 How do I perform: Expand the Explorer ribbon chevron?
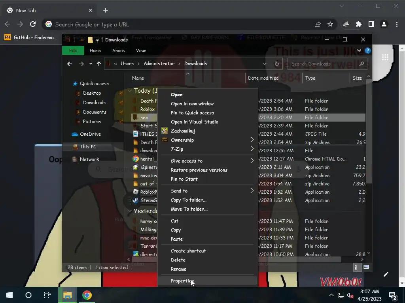coord(359,50)
